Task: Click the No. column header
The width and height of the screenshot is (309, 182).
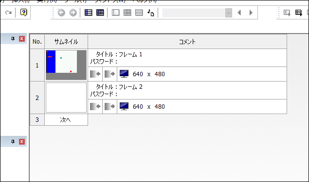Action: coord(37,42)
